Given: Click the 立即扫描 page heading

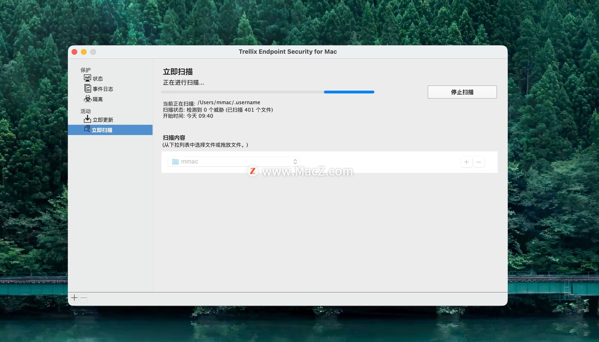Looking at the screenshot, I should 178,72.
